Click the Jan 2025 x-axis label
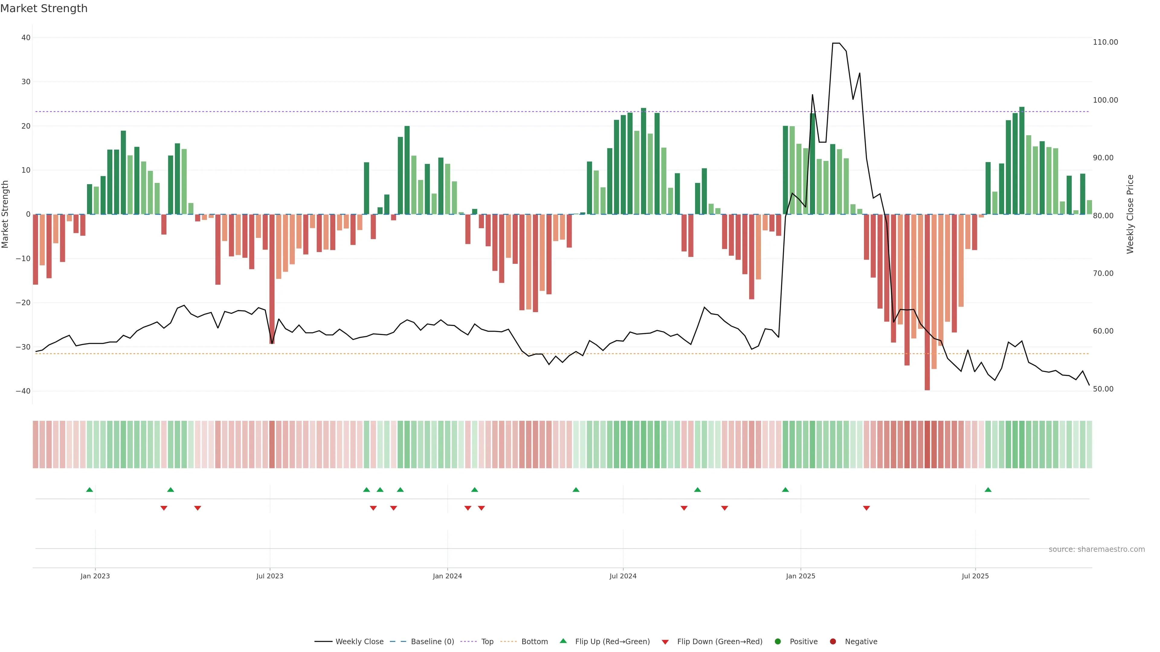Viewport: 1160px width, 652px height. pos(800,576)
